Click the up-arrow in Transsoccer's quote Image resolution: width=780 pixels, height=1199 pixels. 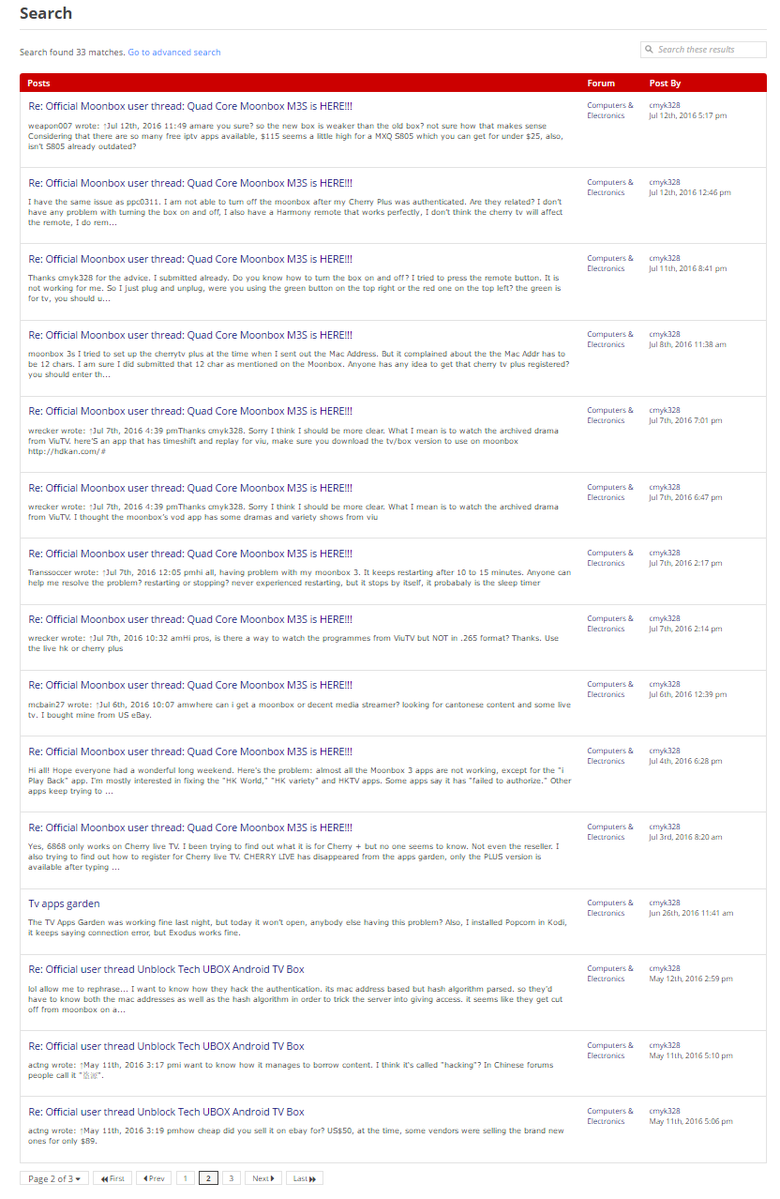pos(105,572)
